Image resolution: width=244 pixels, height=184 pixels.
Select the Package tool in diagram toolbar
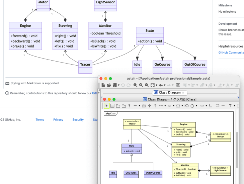coord(118,106)
